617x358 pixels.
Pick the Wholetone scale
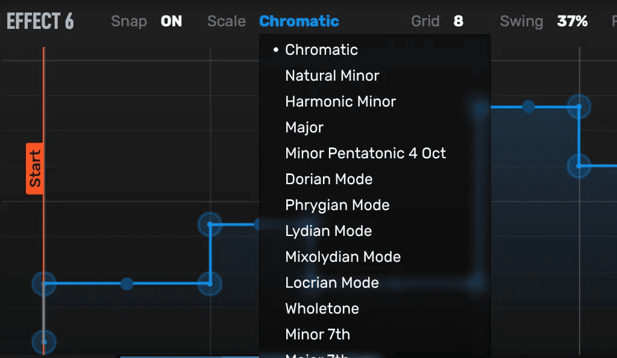click(x=322, y=309)
